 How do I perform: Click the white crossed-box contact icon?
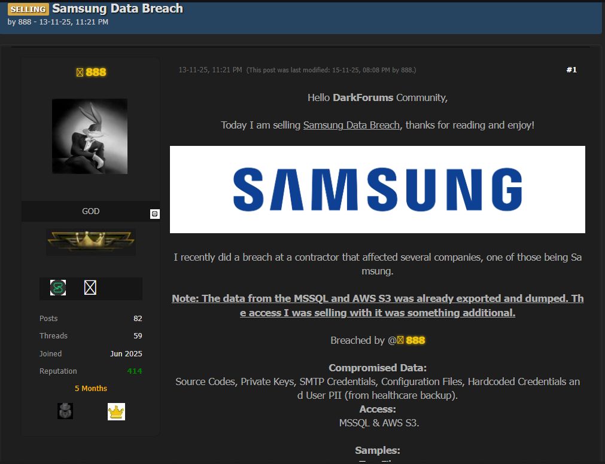coord(90,288)
